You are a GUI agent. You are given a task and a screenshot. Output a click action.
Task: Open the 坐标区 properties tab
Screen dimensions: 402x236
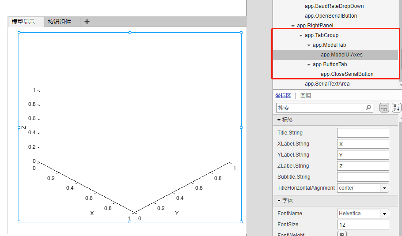(283, 96)
